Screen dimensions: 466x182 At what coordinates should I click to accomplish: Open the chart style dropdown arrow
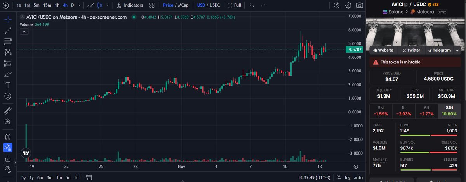click(x=108, y=5)
